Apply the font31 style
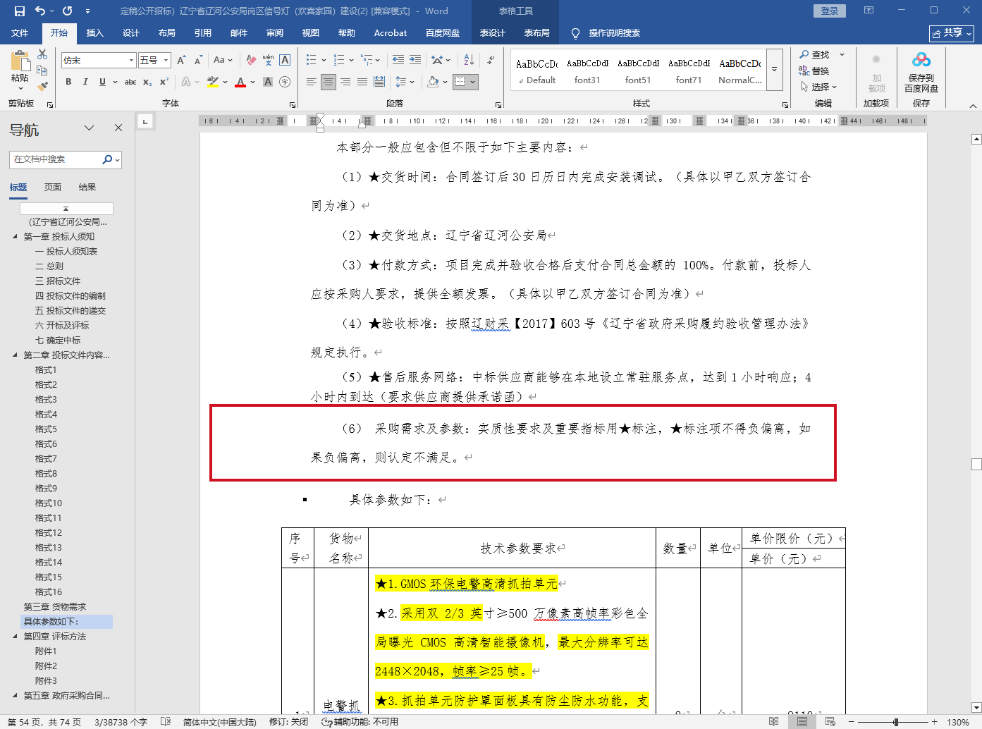 click(x=587, y=71)
